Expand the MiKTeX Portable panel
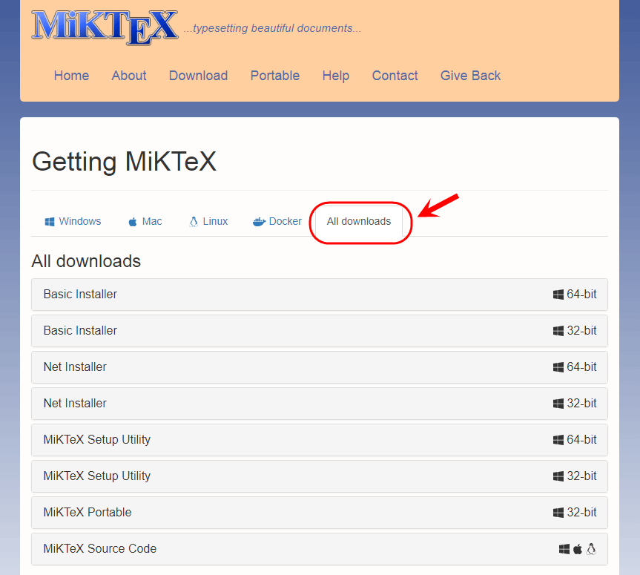This screenshot has height=575, width=640. pos(320,513)
